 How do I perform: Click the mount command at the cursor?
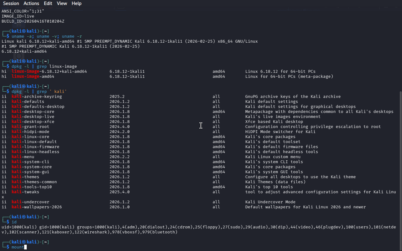pos(18,247)
